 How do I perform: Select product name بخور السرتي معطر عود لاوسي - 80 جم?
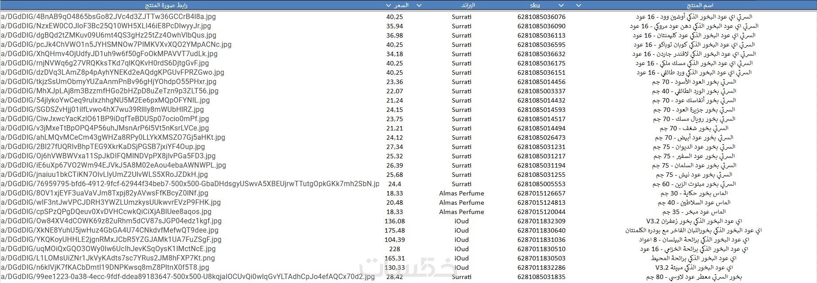pos(694,277)
